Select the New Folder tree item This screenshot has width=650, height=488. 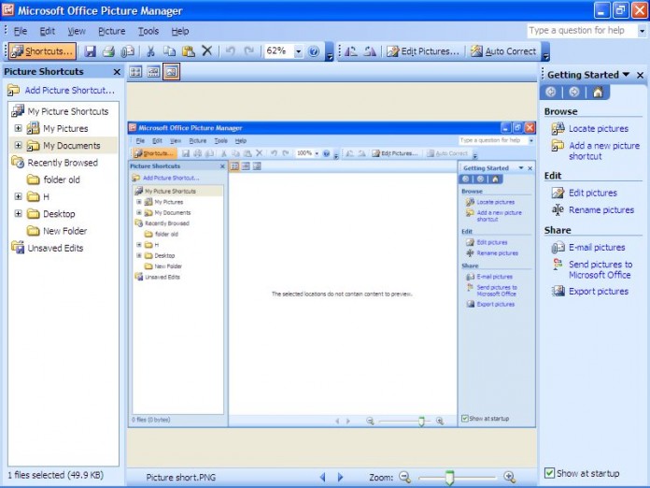click(65, 231)
